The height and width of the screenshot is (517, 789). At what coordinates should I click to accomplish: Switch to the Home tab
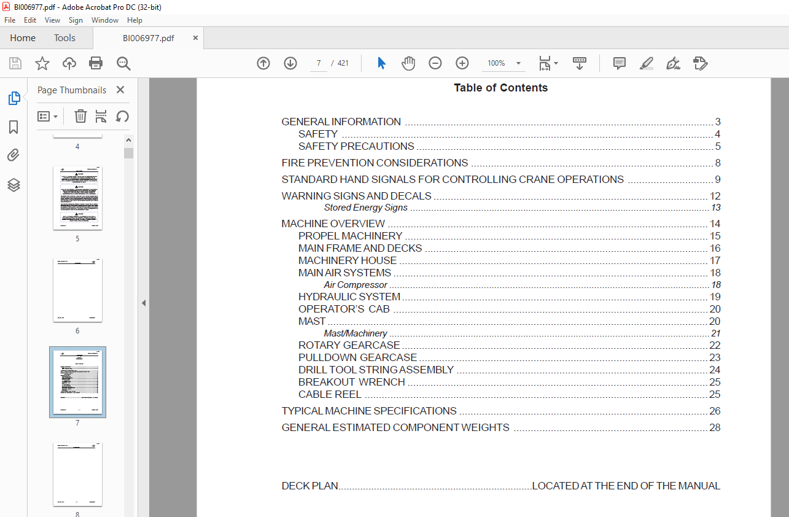[23, 38]
